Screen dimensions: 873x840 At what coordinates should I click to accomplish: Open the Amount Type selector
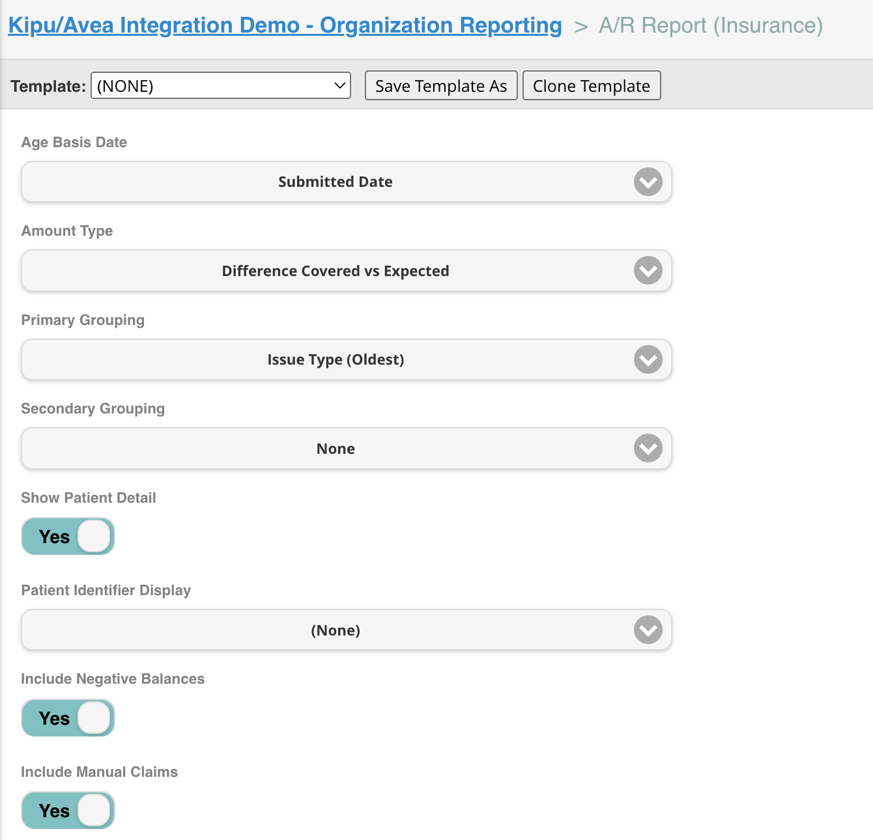click(346, 271)
